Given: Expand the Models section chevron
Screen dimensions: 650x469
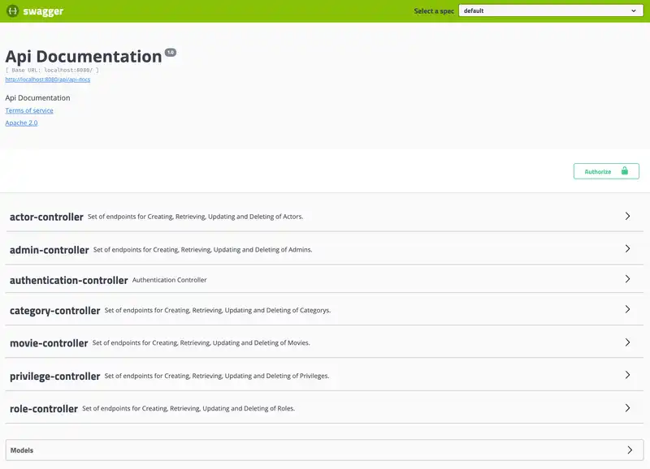Looking at the screenshot, I should click(x=629, y=450).
